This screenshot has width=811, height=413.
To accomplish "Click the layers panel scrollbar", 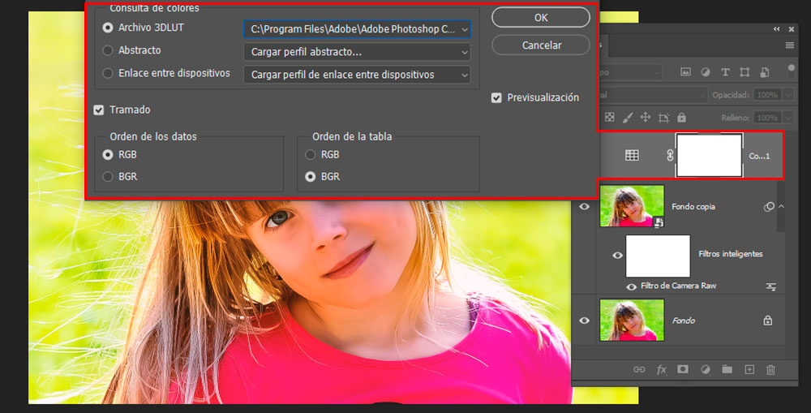I will [780, 206].
